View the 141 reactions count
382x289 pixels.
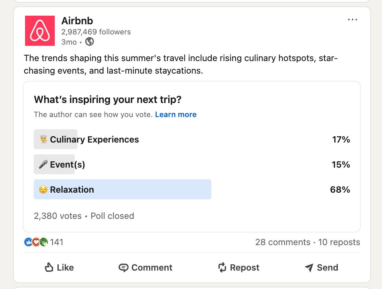click(x=57, y=242)
